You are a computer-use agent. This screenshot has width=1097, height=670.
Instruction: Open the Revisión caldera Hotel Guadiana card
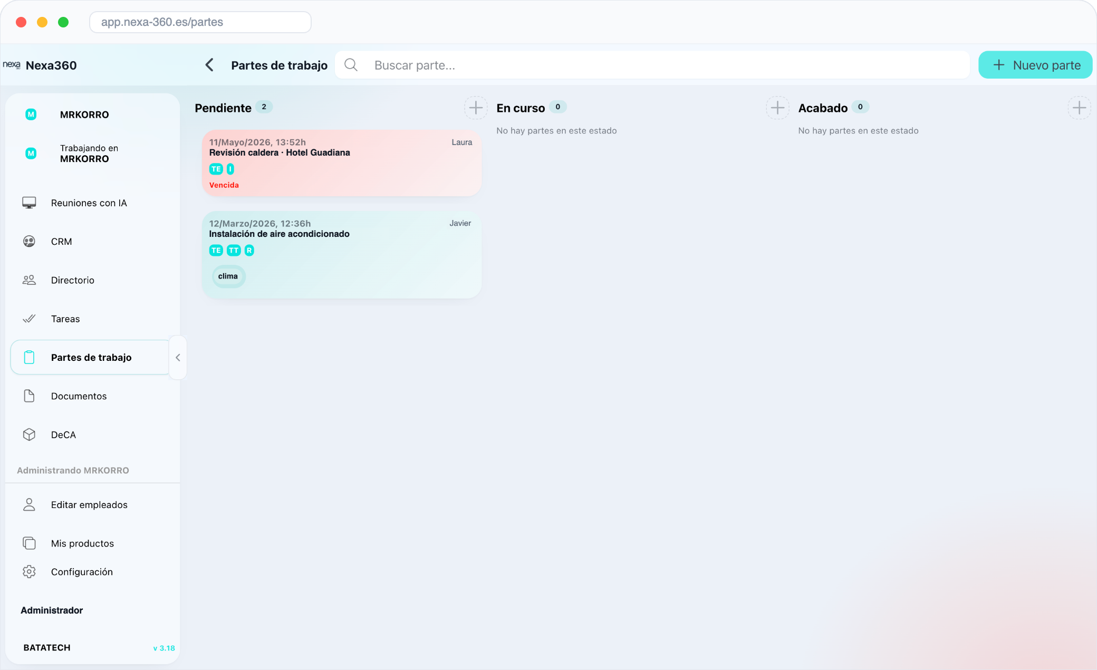click(x=342, y=164)
